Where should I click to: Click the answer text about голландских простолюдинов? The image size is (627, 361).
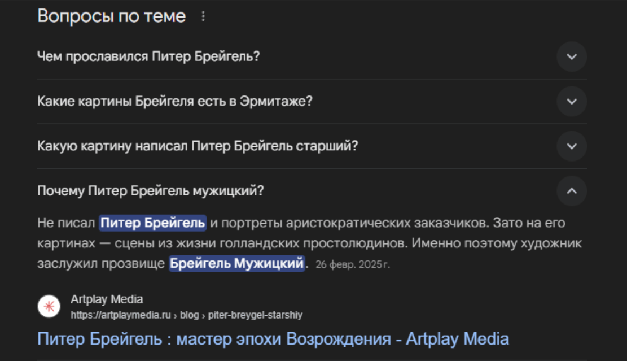309,243
